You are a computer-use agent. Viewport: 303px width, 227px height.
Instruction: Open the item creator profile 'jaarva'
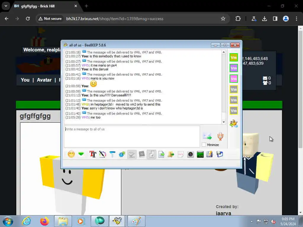(223, 213)
